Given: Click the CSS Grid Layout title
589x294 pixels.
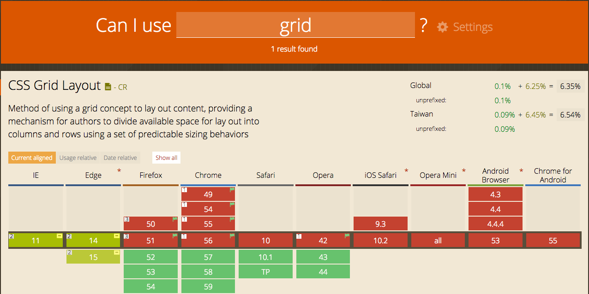Looking at the screenshot, I should pos(54,86).
